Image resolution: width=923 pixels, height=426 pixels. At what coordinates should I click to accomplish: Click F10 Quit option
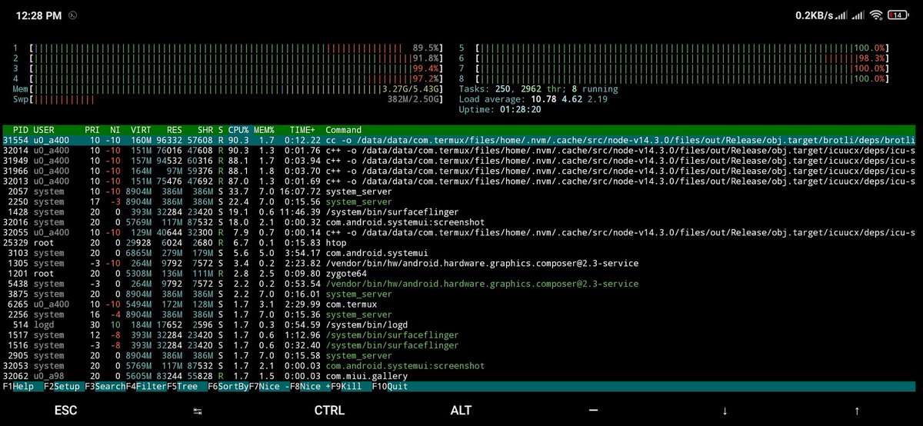click(x=390, y=386)
